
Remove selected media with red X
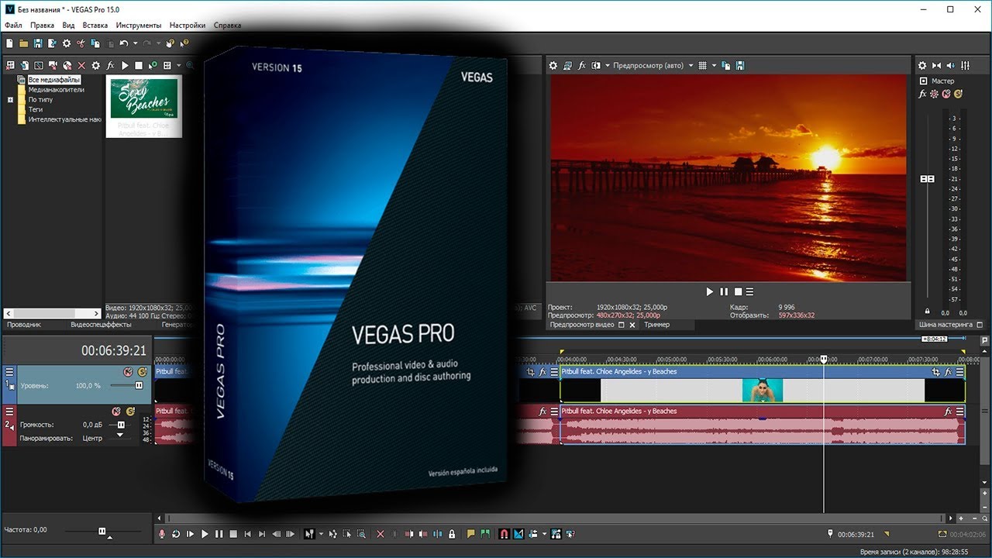[x=81, y=66]
